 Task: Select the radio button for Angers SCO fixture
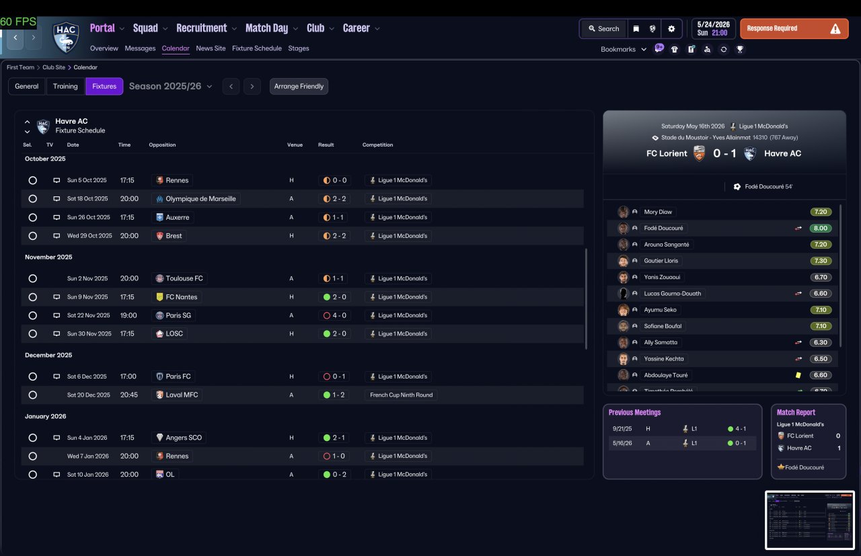(32, 438)
